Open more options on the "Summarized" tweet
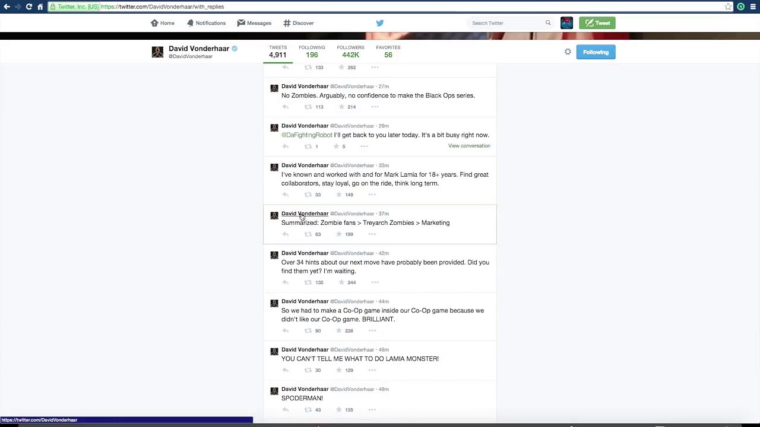The width and height of the screenshot is (760, 427). point(372,234)
